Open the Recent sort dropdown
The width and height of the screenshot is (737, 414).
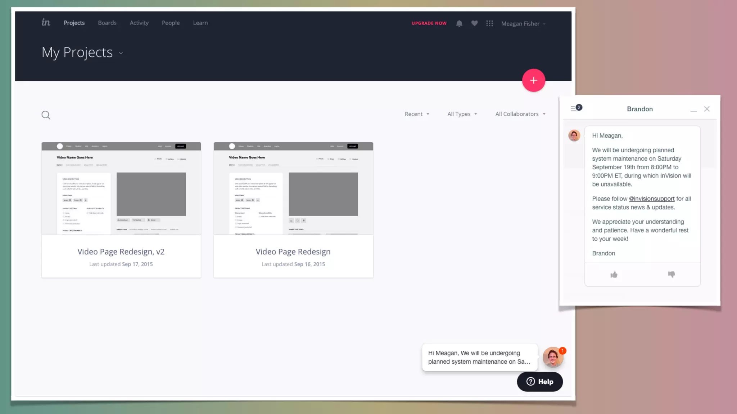point(417,114)
